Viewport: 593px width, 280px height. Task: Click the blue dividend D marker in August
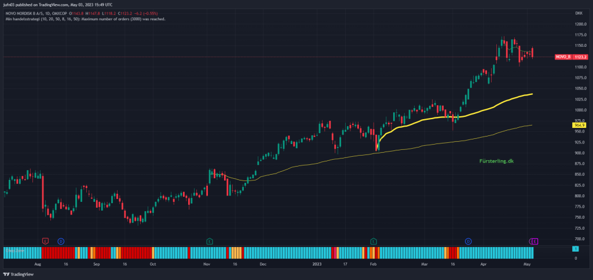pyautogui.click(x=61, y=241)
